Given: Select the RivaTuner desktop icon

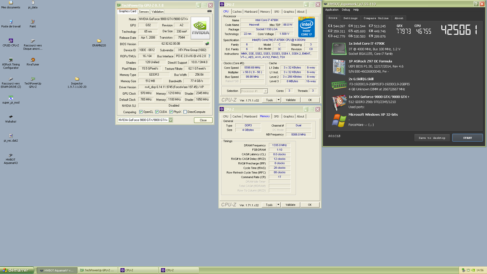Looking at the screenshot, I should click(x=33, y=62).
